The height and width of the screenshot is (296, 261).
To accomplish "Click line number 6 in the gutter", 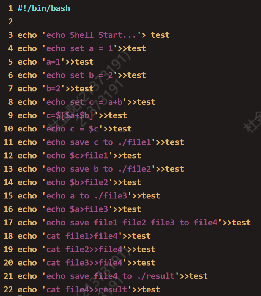I will point(11,75).
